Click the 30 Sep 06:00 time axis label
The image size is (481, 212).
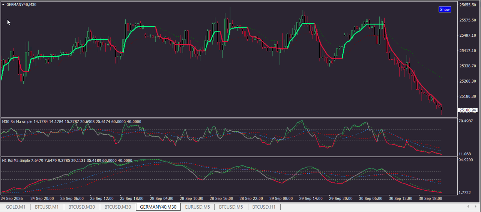coord(371,198)
